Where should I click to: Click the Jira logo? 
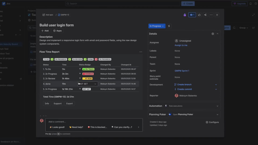click(x=6, y=4)
